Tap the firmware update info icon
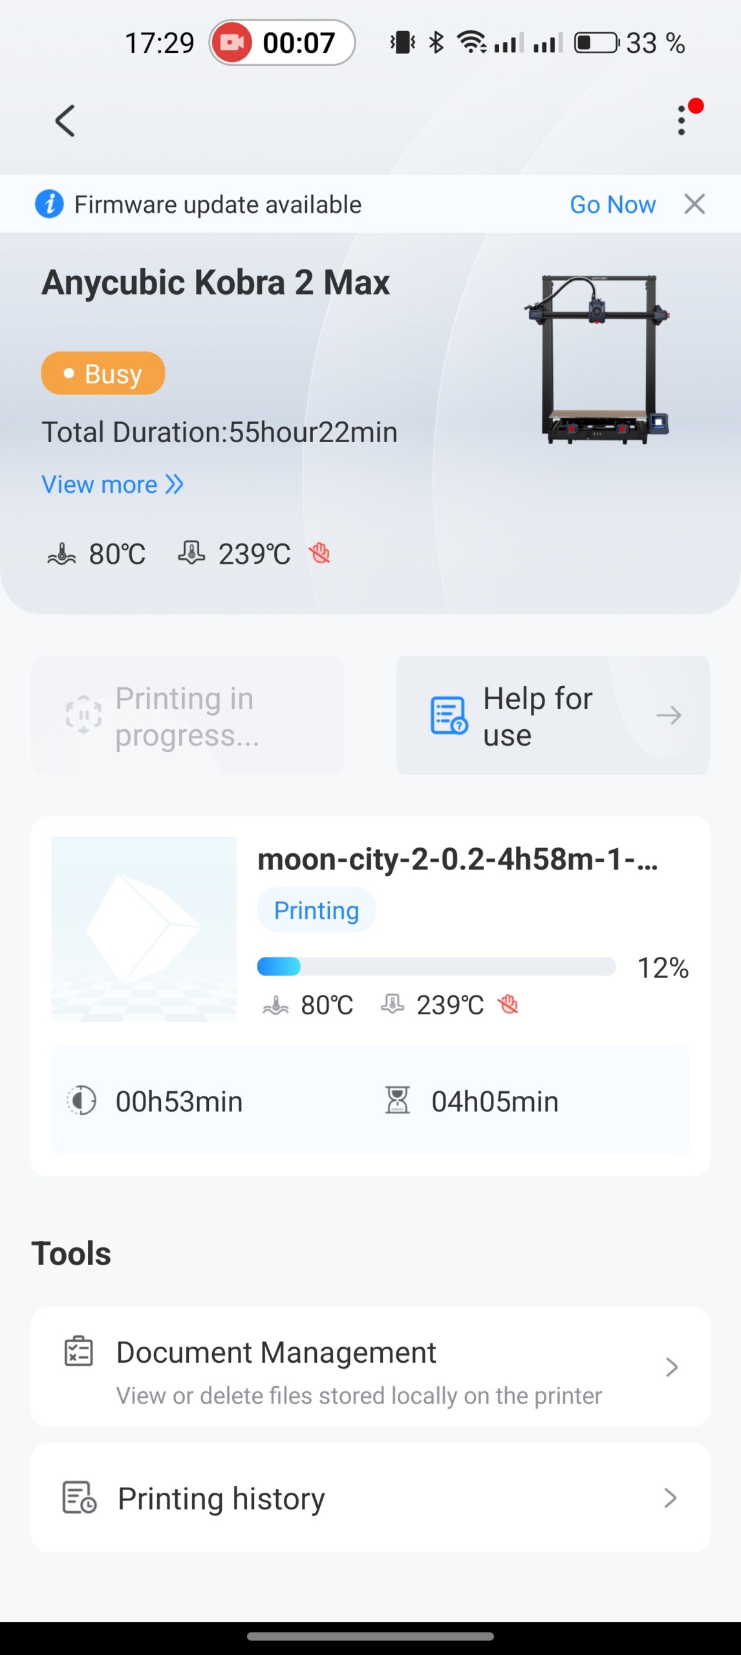741x1655 pixels. pos(49,204)
